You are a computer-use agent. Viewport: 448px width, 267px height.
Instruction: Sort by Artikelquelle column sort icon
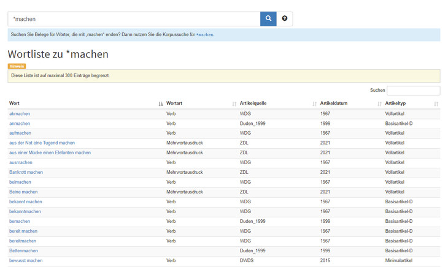point(315,104)
